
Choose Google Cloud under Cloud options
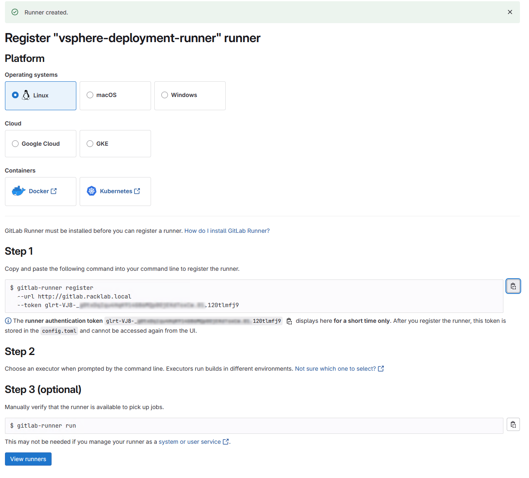15,143
